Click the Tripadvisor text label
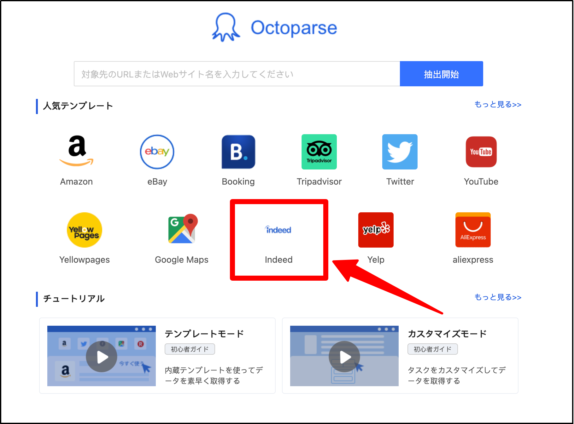The image size is (574, 424). [x=319, y=182]
